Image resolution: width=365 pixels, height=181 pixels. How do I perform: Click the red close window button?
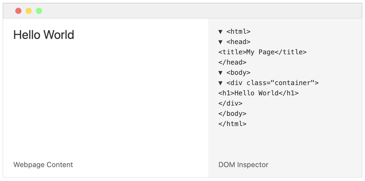(x=18, y=11)
